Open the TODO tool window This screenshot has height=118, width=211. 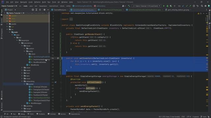click(x=31, y=114)
